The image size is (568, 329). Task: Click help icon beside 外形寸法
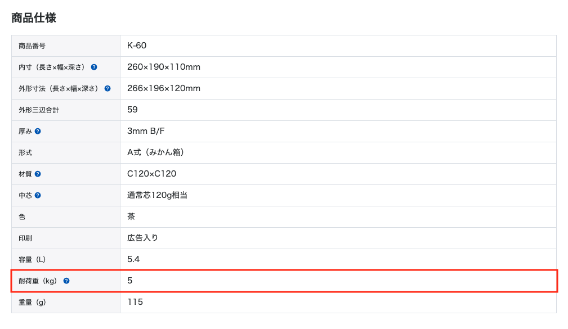pos(108,88)
